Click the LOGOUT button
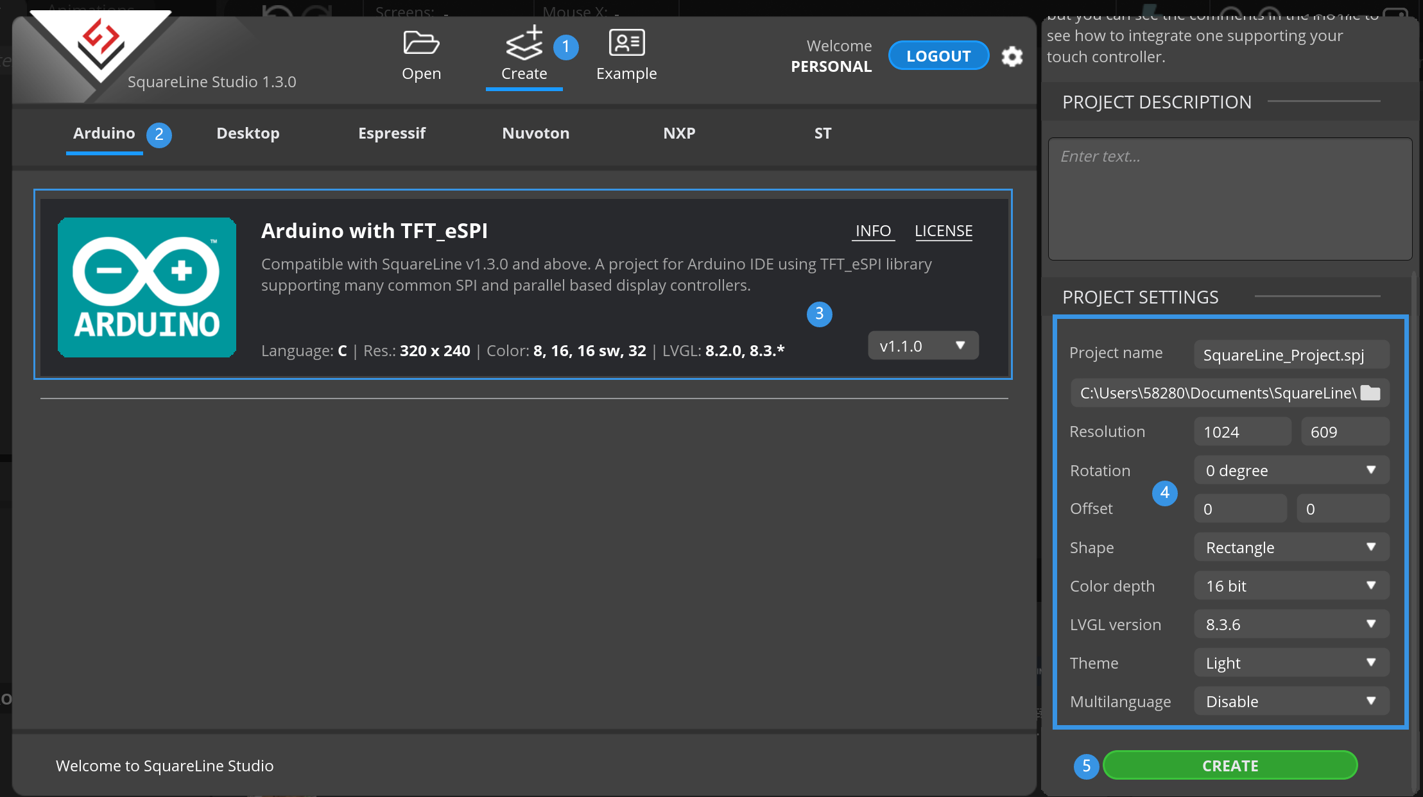 [938, 56]
